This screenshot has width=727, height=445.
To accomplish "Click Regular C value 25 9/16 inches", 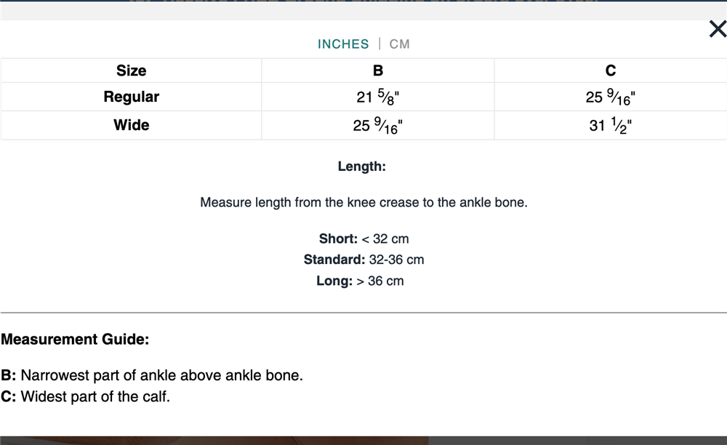I will pyautogui.click(x=610, y=97).
